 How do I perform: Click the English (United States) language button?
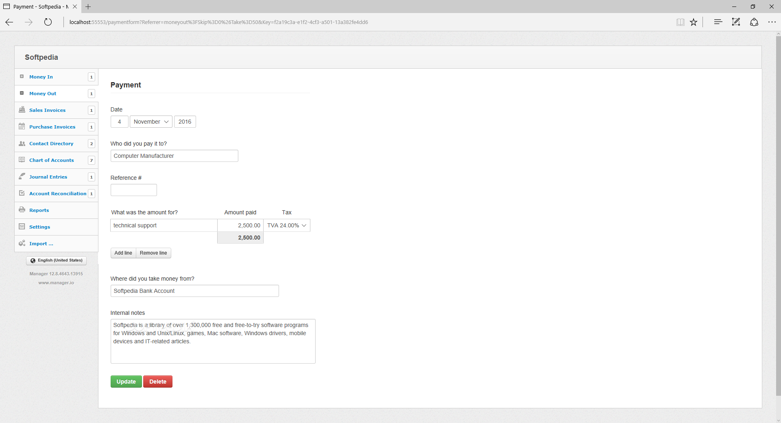57,260
